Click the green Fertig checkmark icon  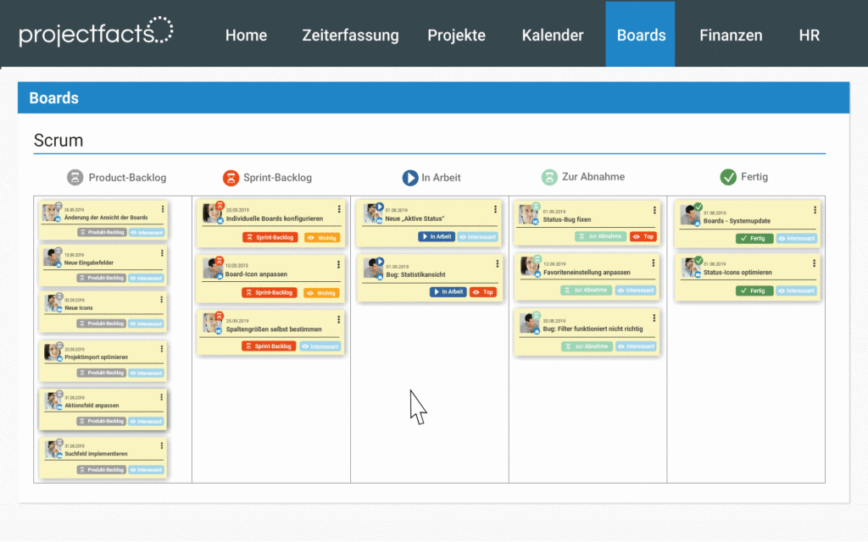pos(728,177)
